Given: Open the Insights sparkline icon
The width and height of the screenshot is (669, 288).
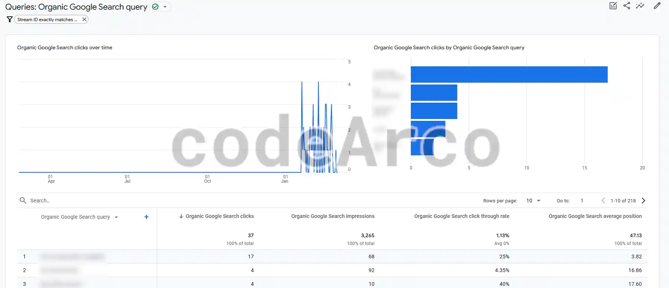Looking at the screenshot, I should pyautogui.click(x=640, y=6).
